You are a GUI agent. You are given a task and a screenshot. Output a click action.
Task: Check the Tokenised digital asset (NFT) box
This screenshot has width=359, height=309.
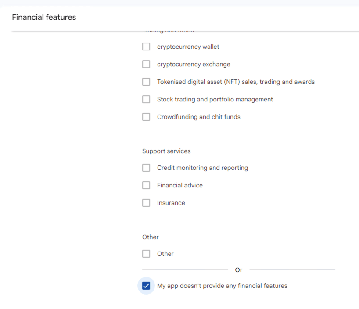click(146, 82)
